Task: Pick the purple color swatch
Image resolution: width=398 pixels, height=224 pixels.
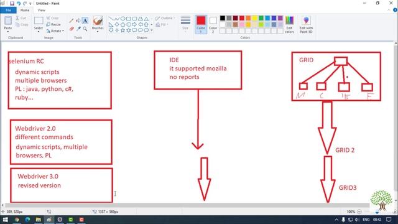Action: [x=280, y=18]
